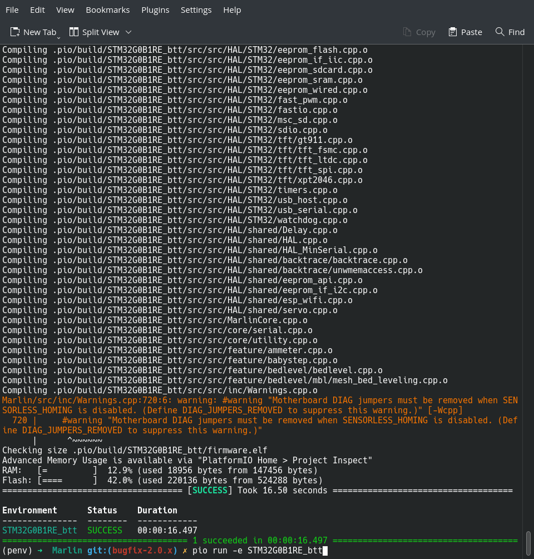
Task: Click the terminal scrollbar handle at bottom
Action: coord(528,543)
